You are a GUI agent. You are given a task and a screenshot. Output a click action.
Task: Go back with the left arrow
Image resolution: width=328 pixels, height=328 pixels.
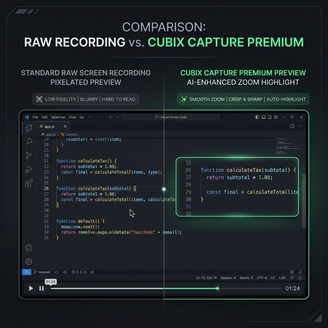coord(111,117)
